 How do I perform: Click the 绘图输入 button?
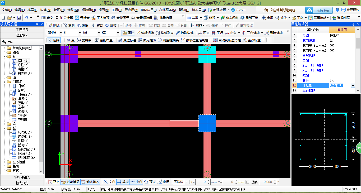[22, 35]
